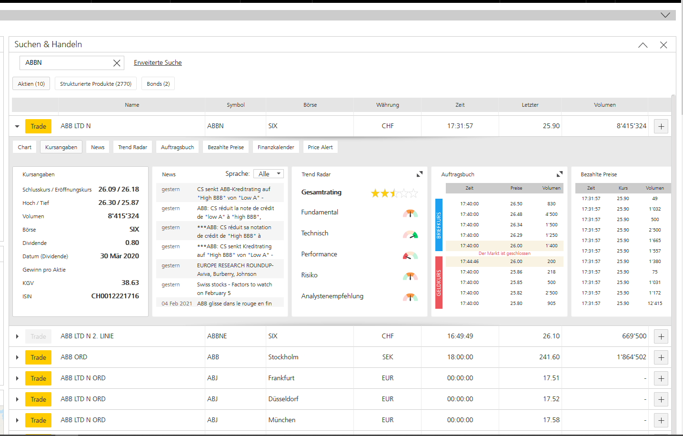683x436 pixels.
Task: Click plus icon for Frankfurt ABJ row
Action: [661, 378]
